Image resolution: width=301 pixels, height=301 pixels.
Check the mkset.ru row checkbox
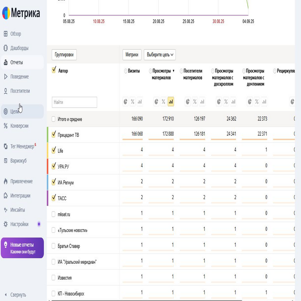coord(54,214)
